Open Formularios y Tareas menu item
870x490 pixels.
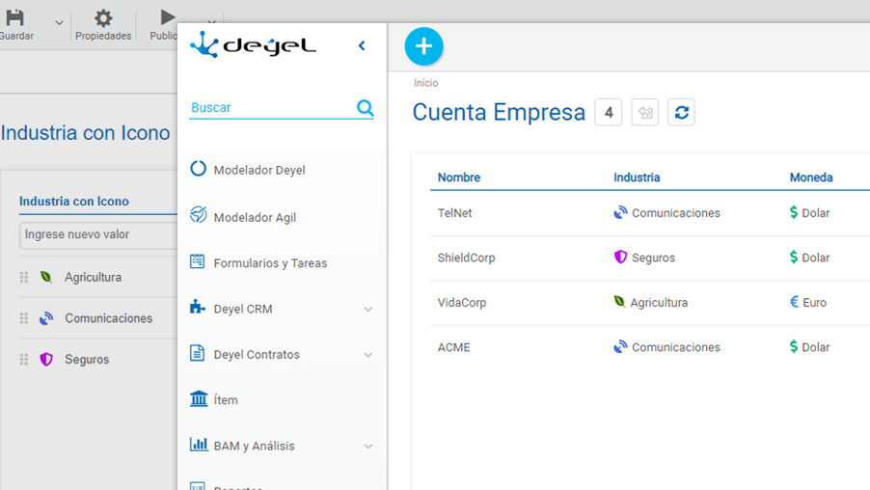pos(270,263)
